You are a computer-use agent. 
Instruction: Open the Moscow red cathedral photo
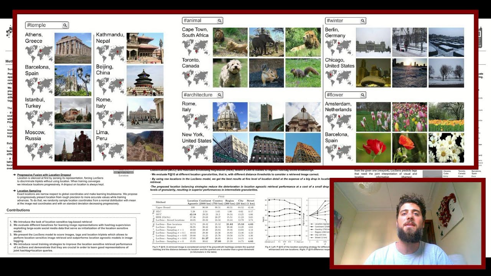[73, 146]
